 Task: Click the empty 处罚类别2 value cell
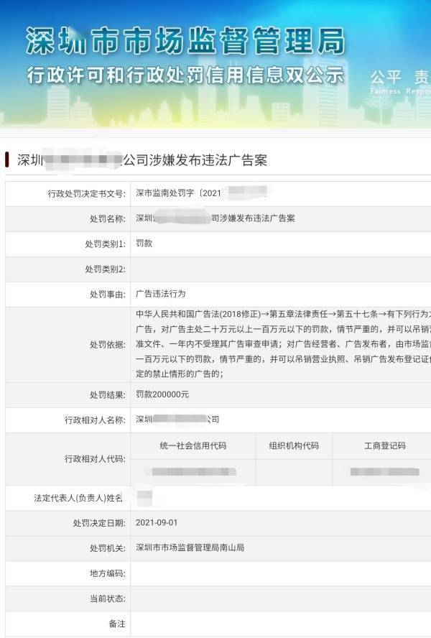(x=280, y=269)
